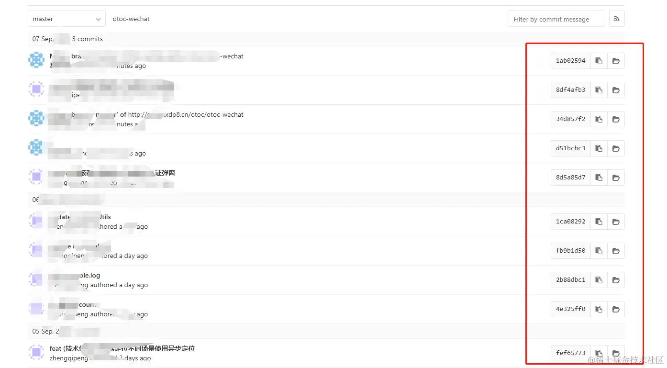Copy commit SHA fb9b1d50
This screenshot has height=368, width=667.
click(599, 251)
